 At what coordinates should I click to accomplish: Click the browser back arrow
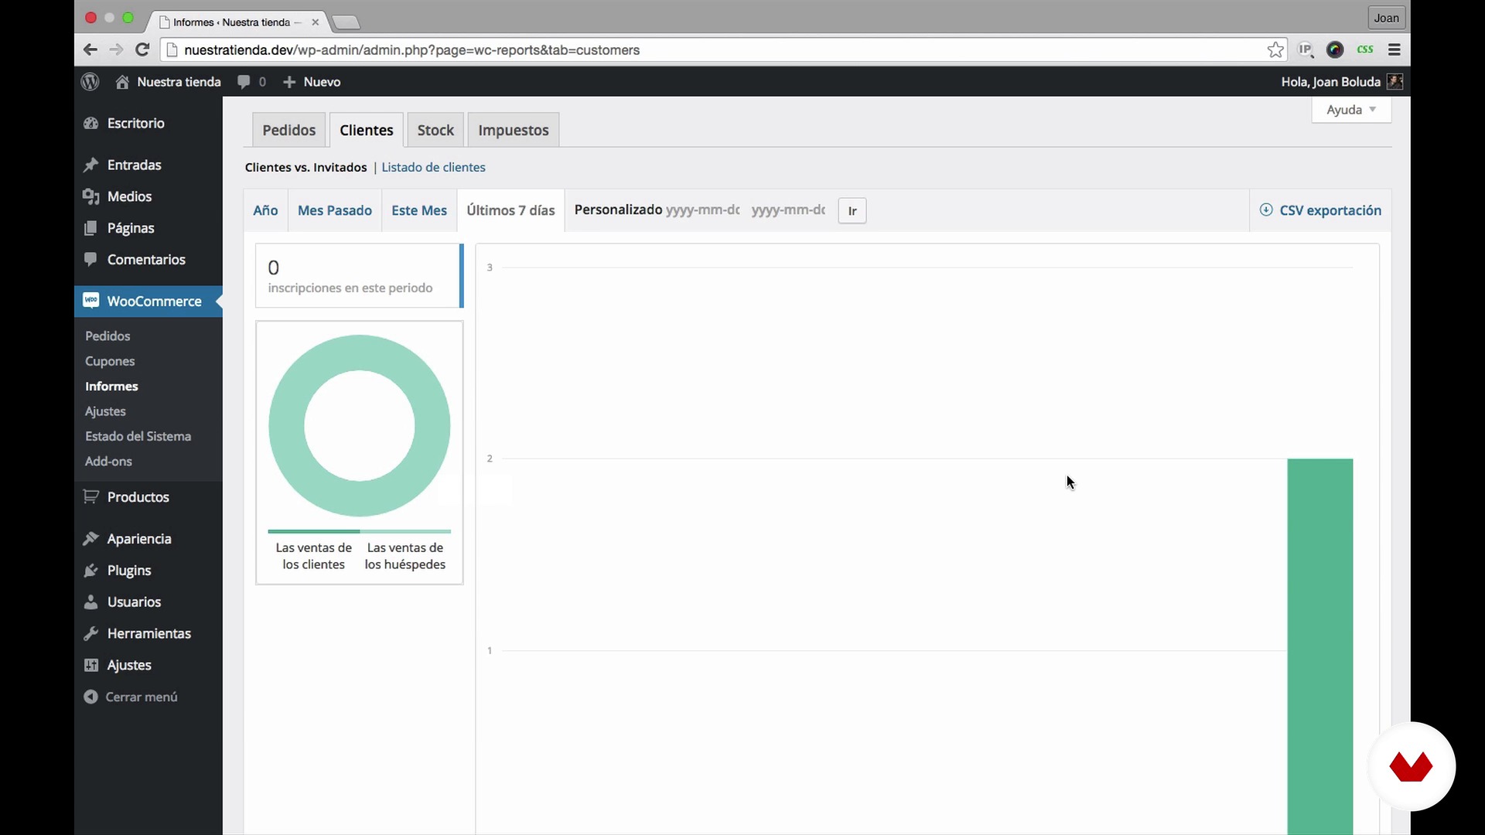[x=90, y=49]
